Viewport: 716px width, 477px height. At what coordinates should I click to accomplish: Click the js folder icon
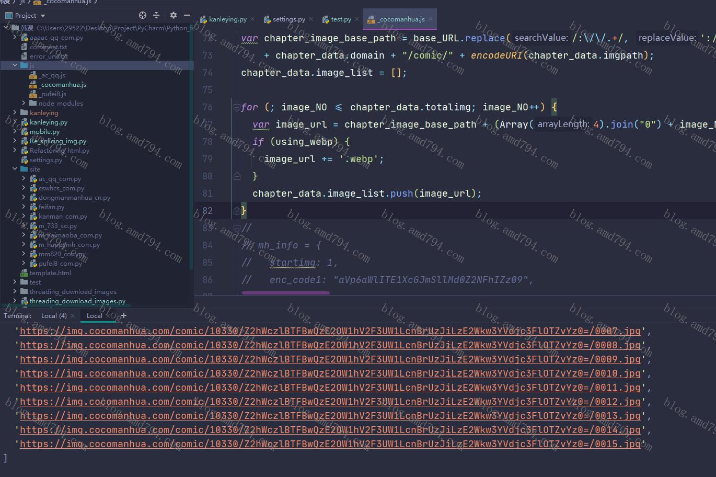24,65
